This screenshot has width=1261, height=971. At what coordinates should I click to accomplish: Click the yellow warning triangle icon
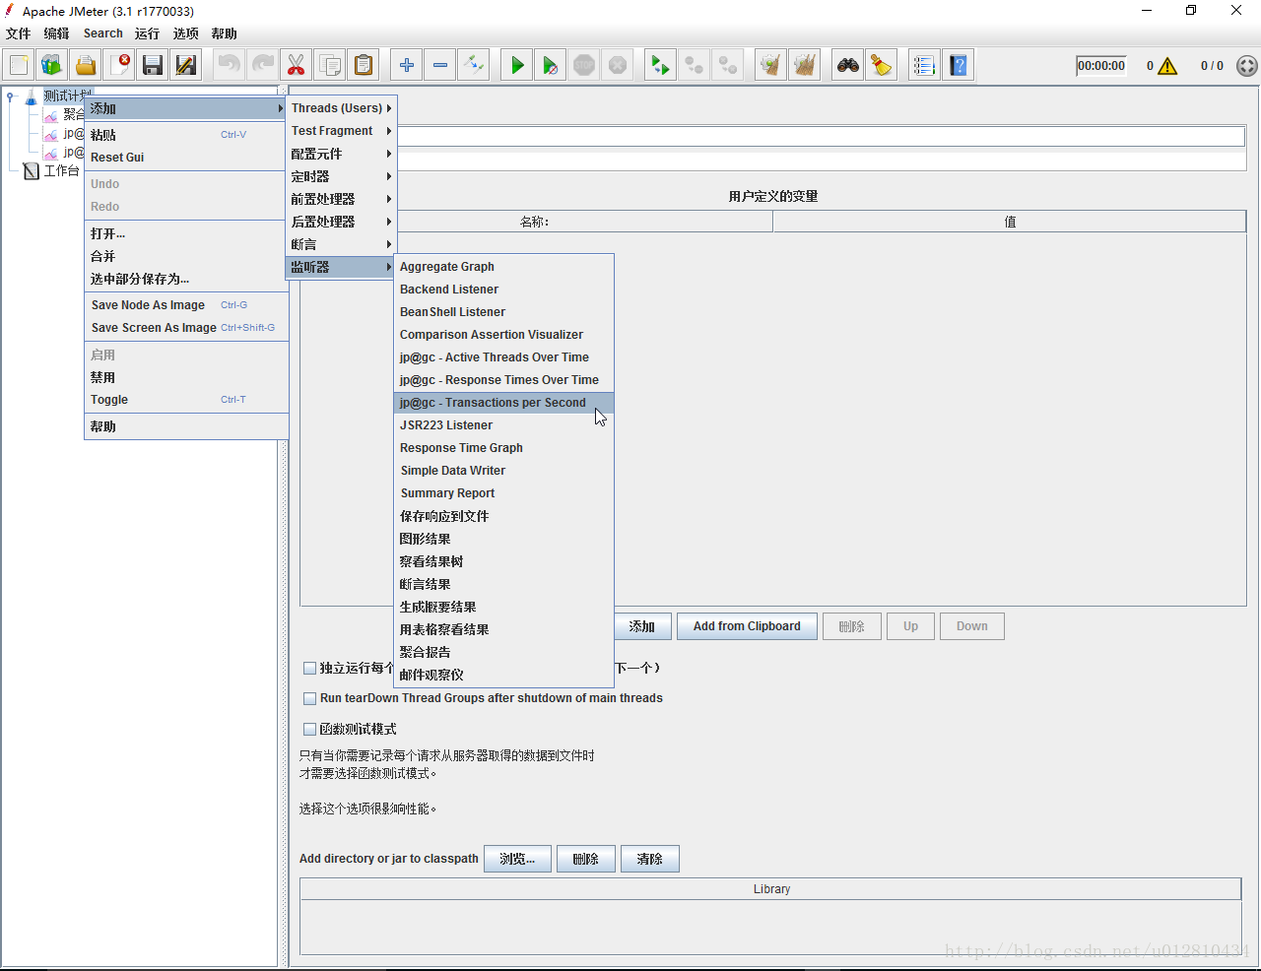pyautogui.click(x=1167, y=66)
